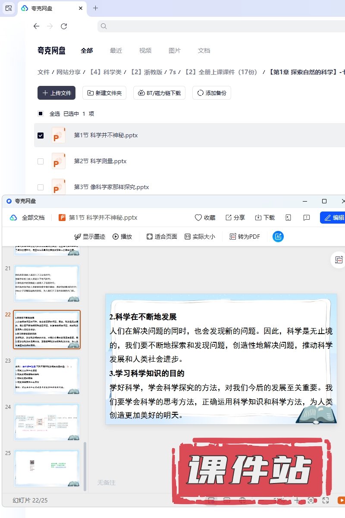Click the zoom-in plus icon
The image size is (345, 518).
coord(297,500)
